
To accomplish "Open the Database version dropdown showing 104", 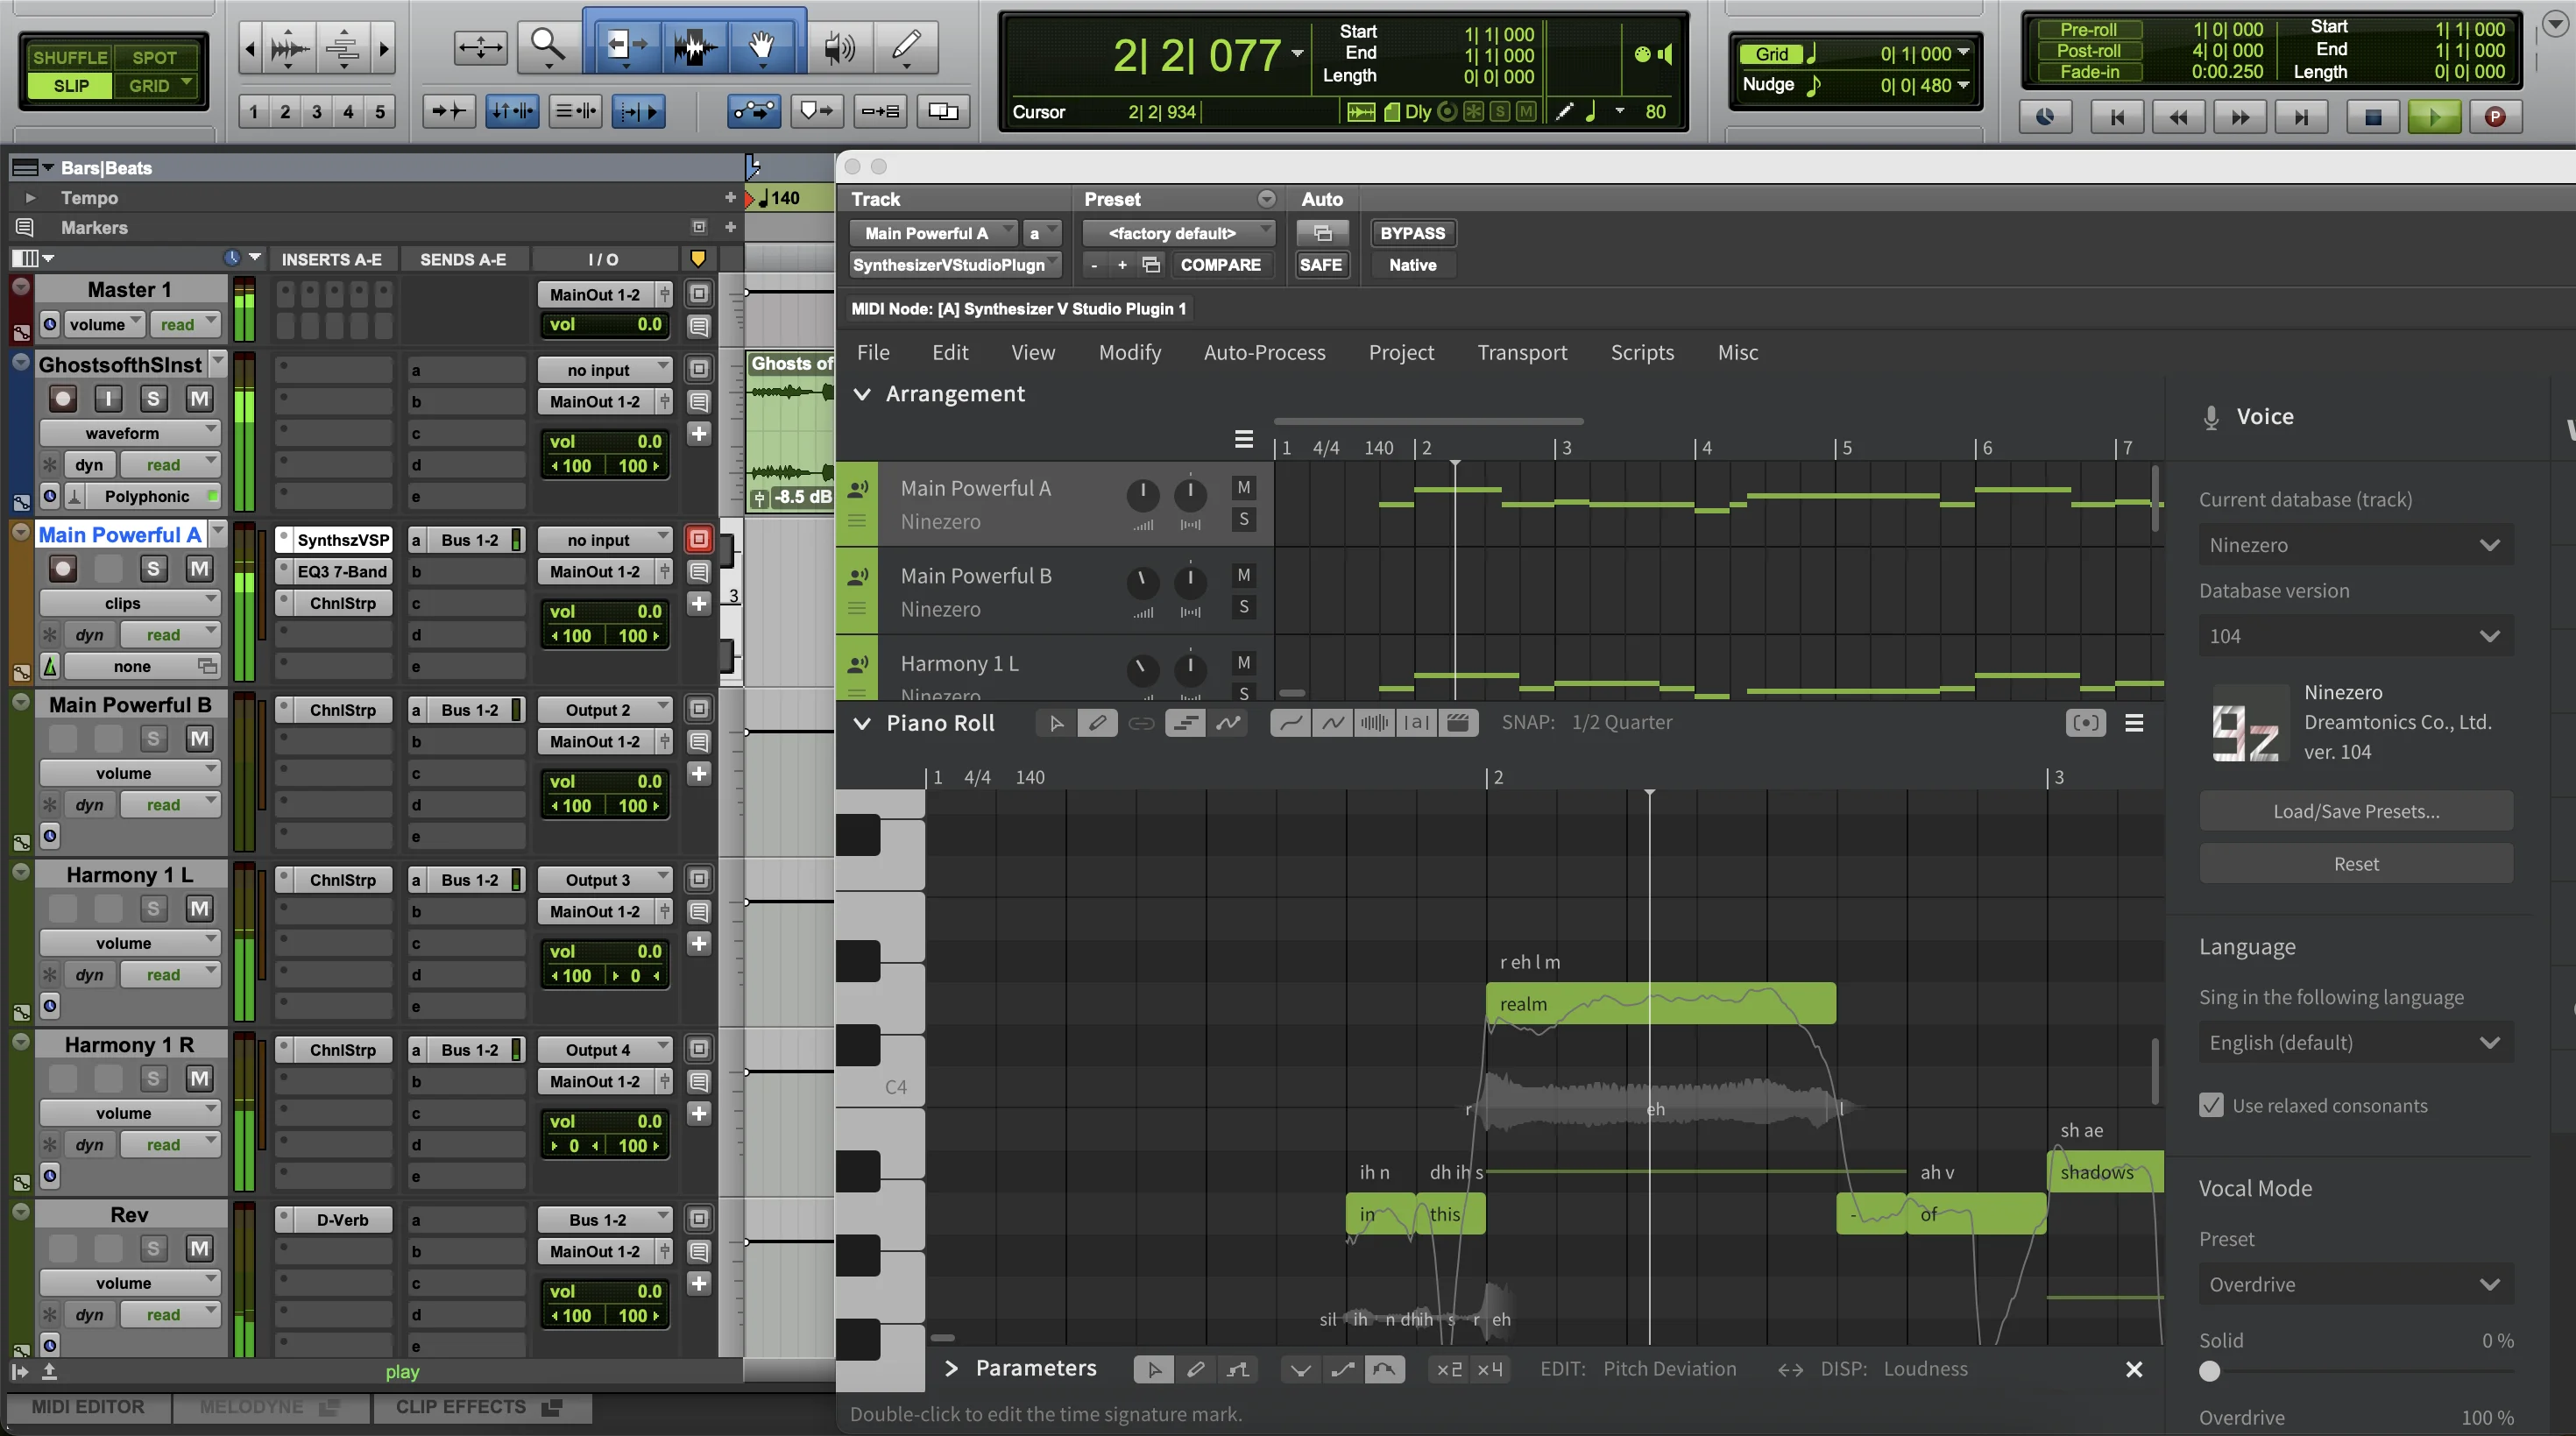I will (2355, 635).
